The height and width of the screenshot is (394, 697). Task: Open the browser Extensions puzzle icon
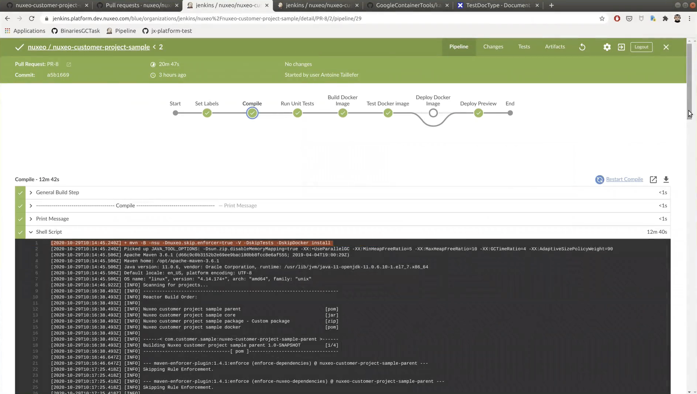click(665, 18)
